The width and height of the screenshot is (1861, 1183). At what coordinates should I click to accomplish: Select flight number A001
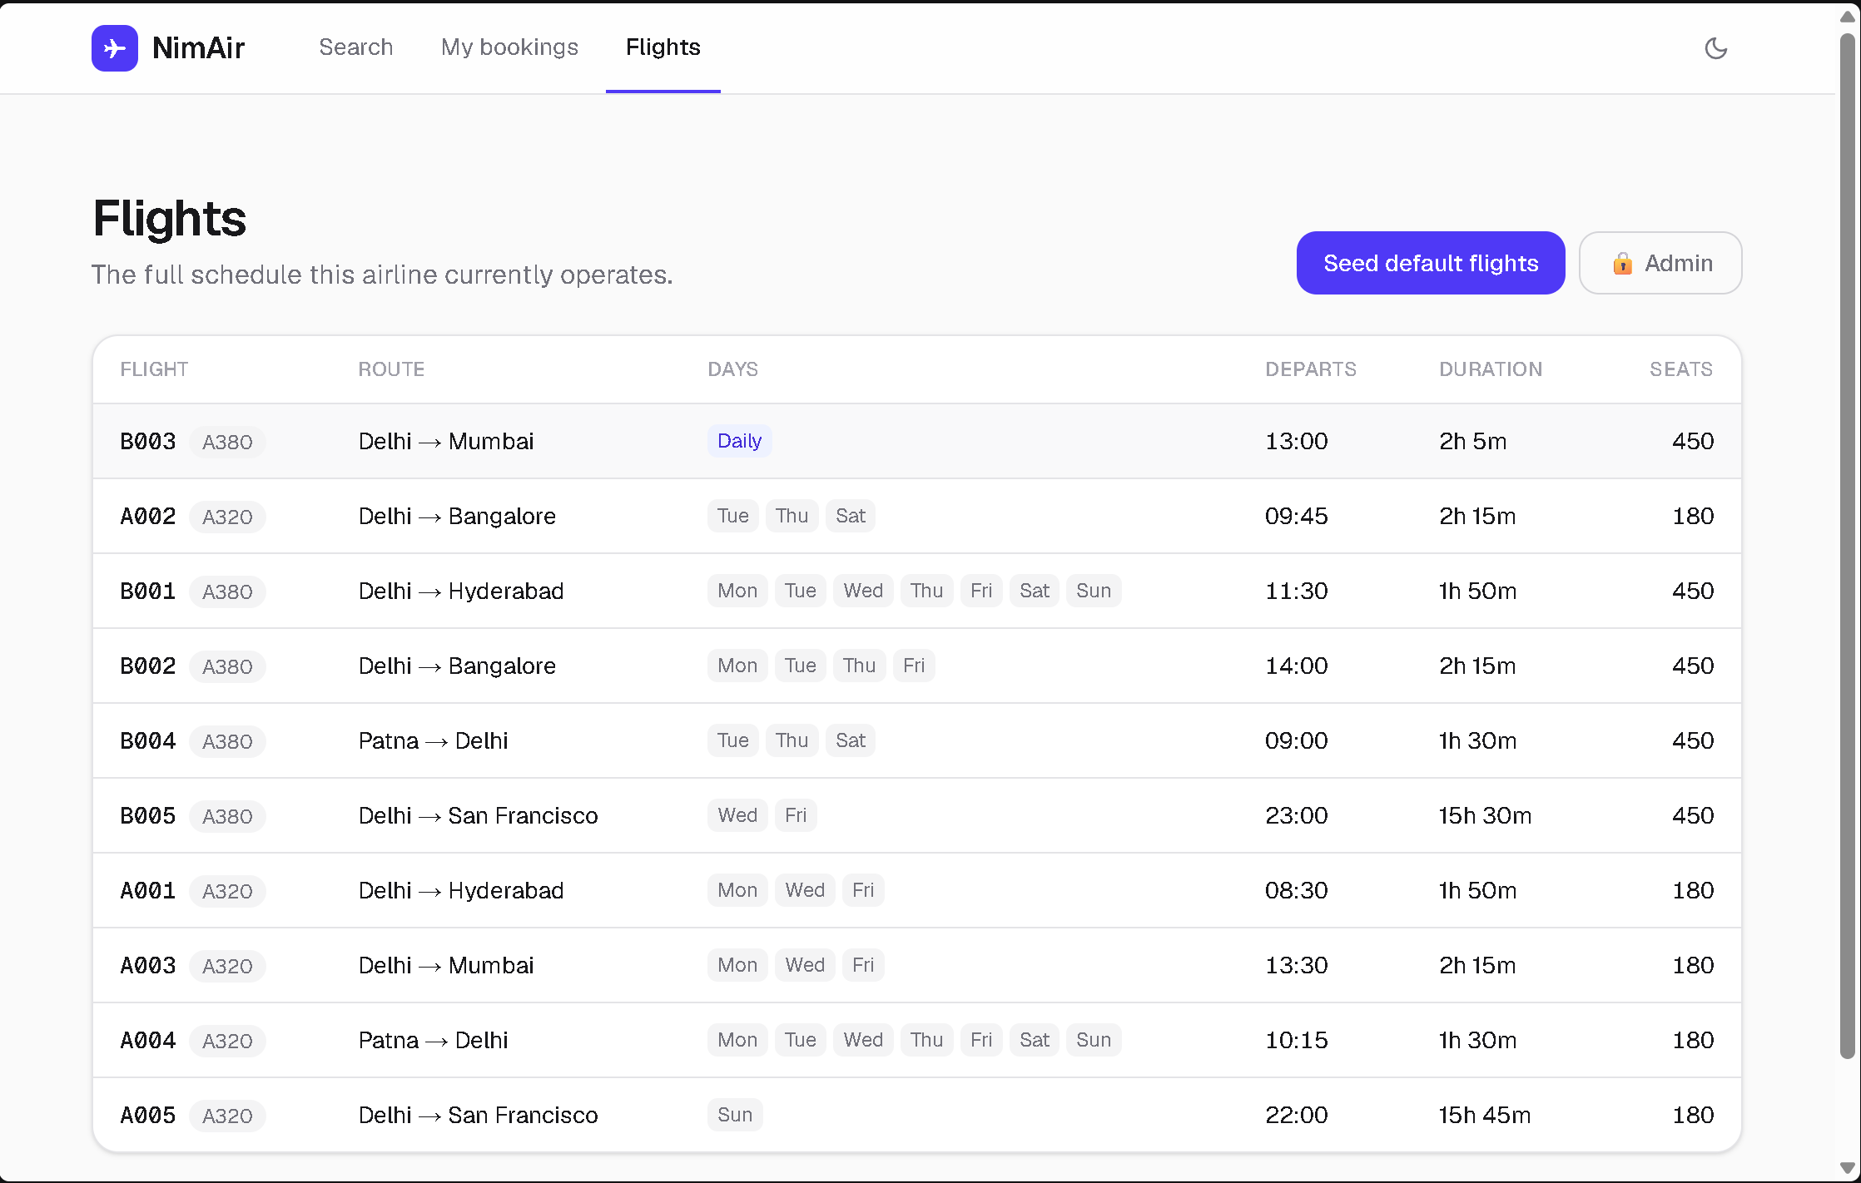coord(148,890)
